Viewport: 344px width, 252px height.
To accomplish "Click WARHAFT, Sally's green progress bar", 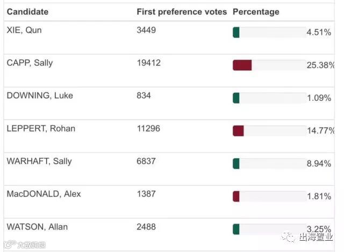I will 236,164.
